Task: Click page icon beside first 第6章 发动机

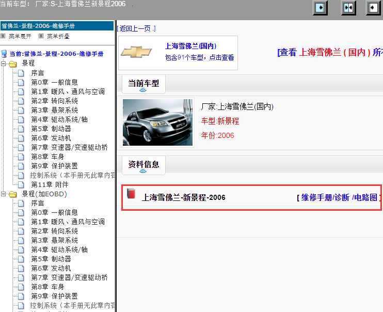Action: click(x=21, y=138)
